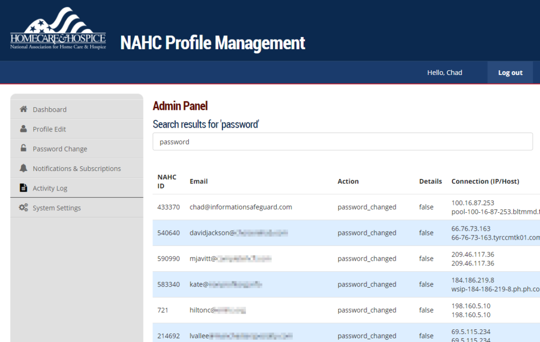The height and width of the screenshot is (342, 540).
Task: Click the System Settings gears icon
Action: (x=23, y=207)
